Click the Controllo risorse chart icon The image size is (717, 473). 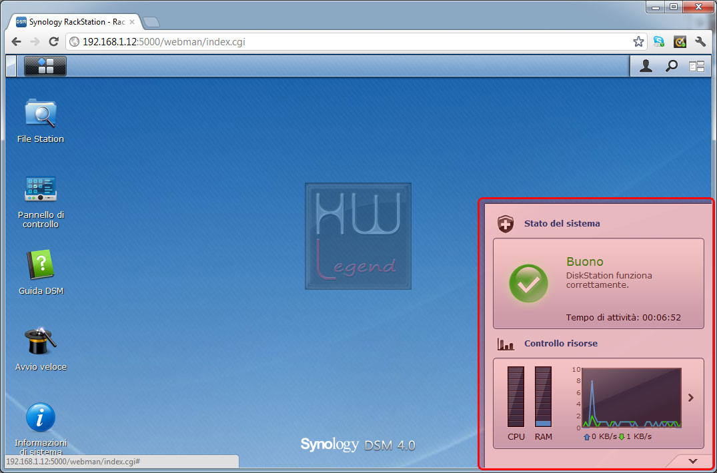(x=506, y=344)
